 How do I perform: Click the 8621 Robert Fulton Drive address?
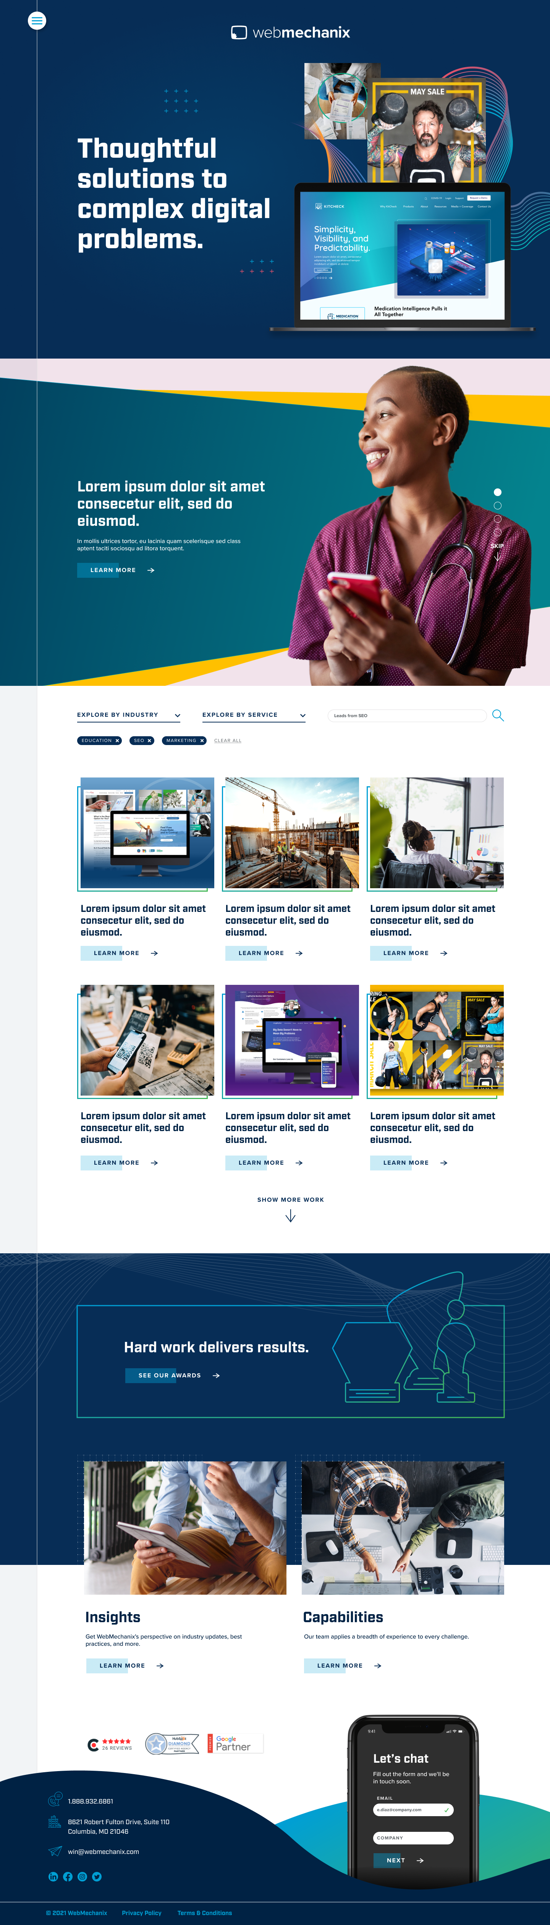click(119, 1826)
